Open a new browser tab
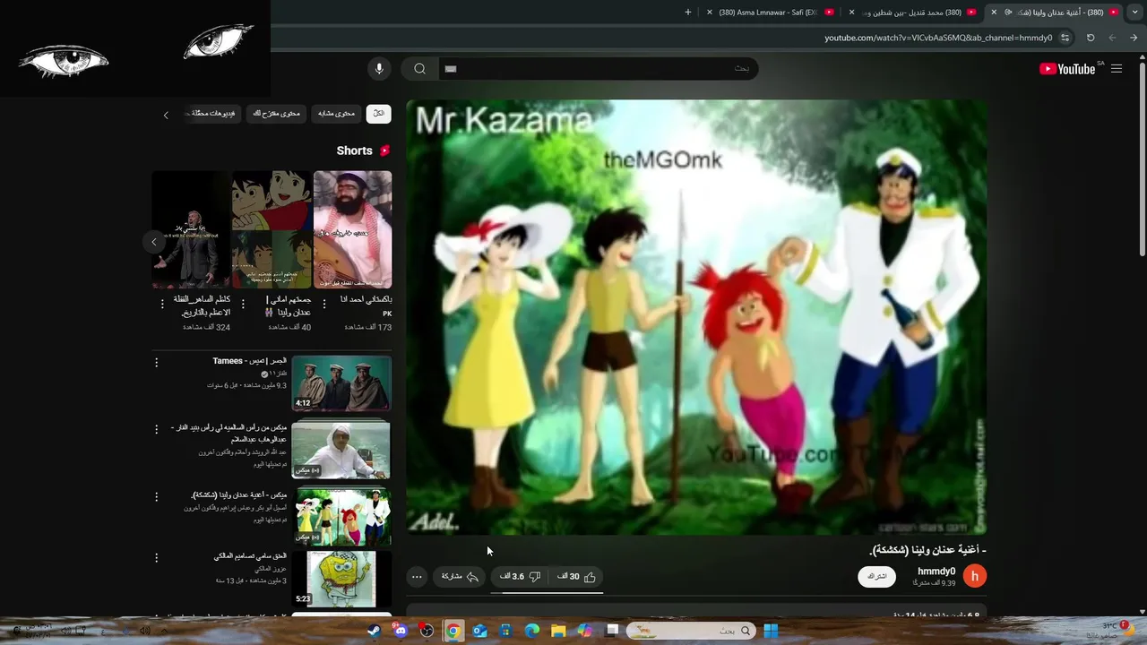 (688, 13)
